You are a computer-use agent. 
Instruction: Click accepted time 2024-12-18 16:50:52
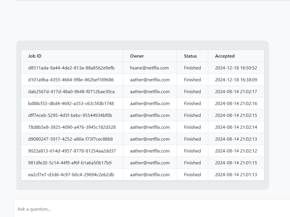(x=236, y=68)
